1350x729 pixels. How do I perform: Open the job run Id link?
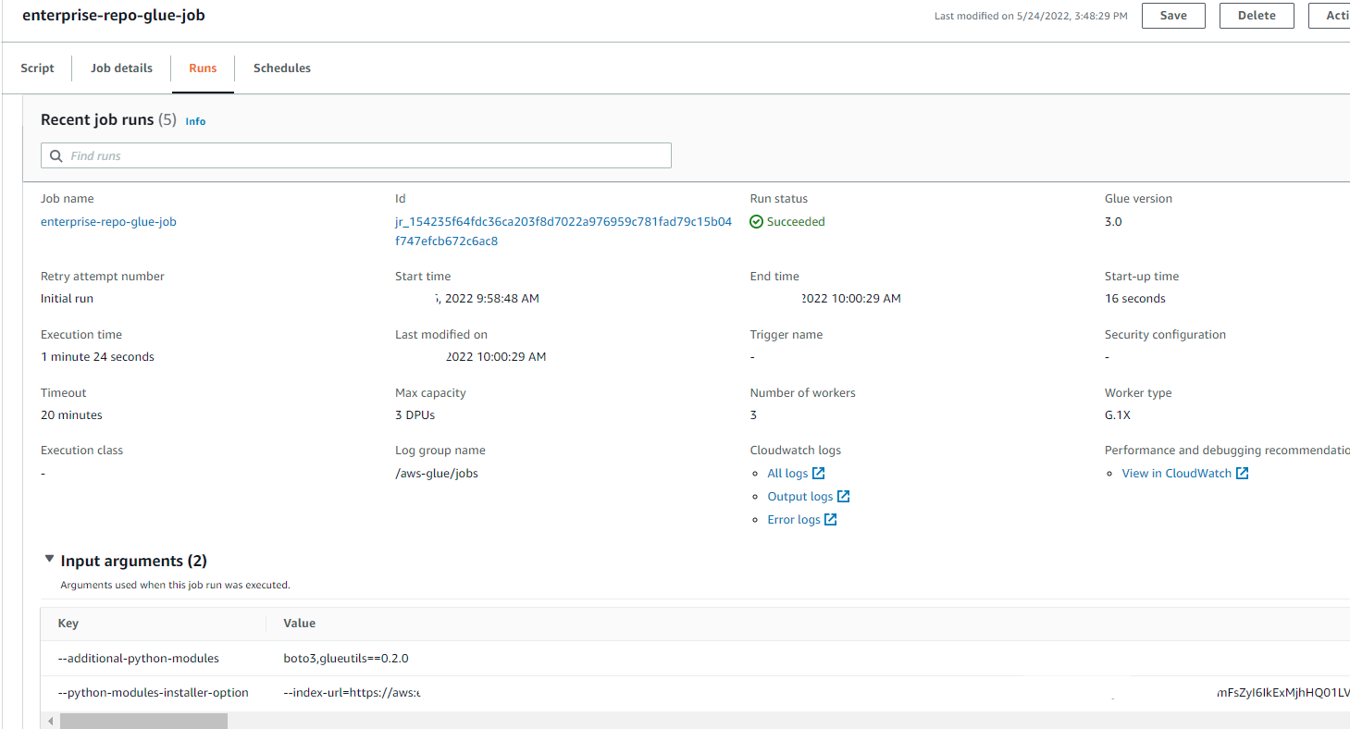coord(564,231)
